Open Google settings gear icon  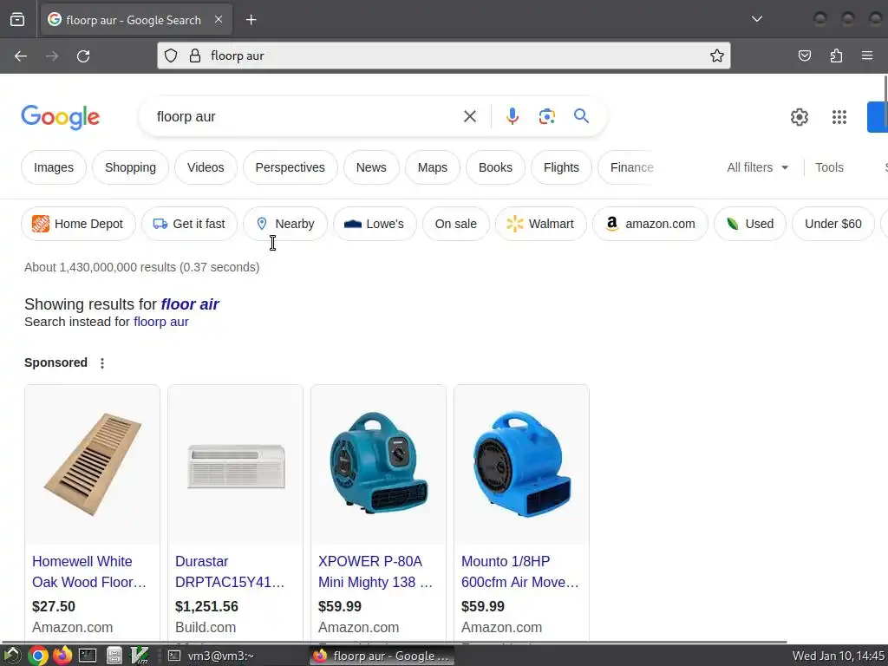tap(799, 117)
